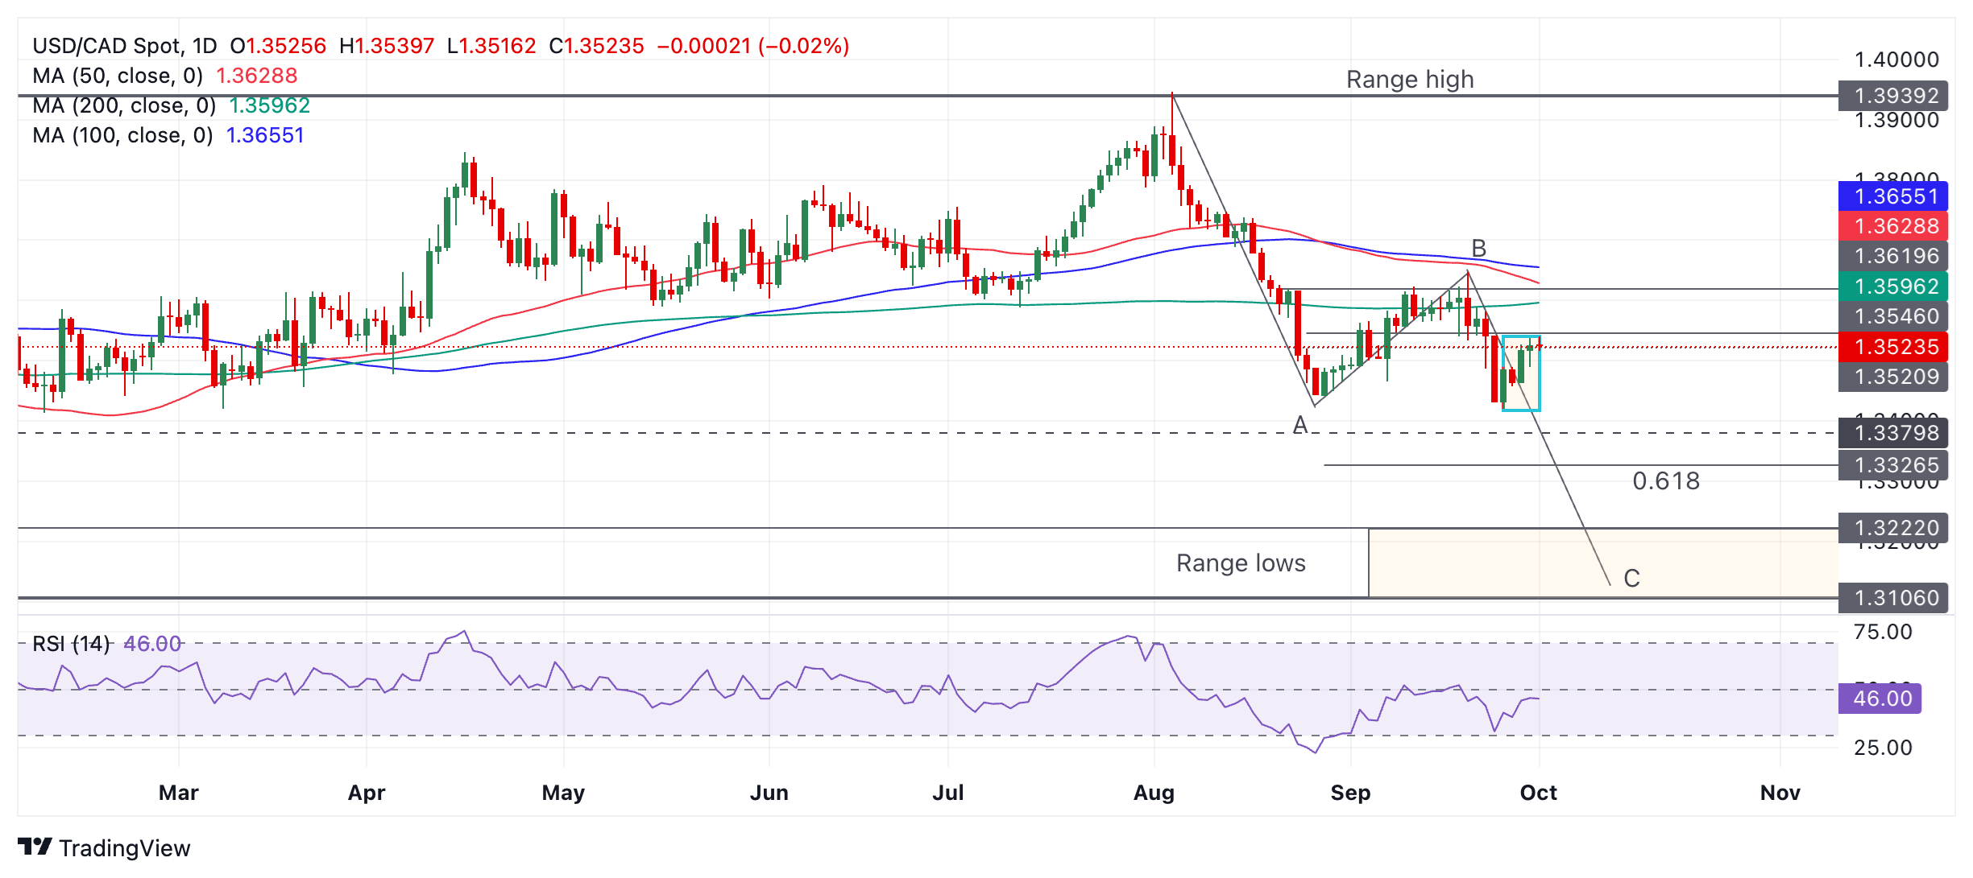Click the point C annotation label
Viewport: 1973px width, 878px height.
tap(1631, 579)
